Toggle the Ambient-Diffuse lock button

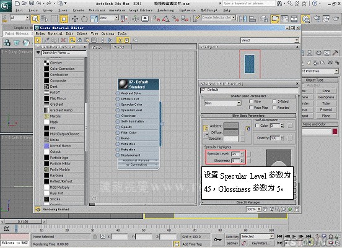tap(206, 129)
